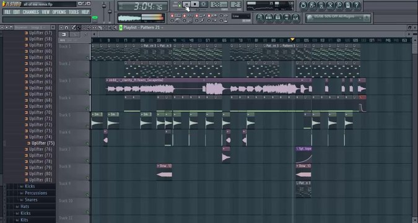Click the Render/export shortcut icon
418x223 pixels.
(321, 6)
